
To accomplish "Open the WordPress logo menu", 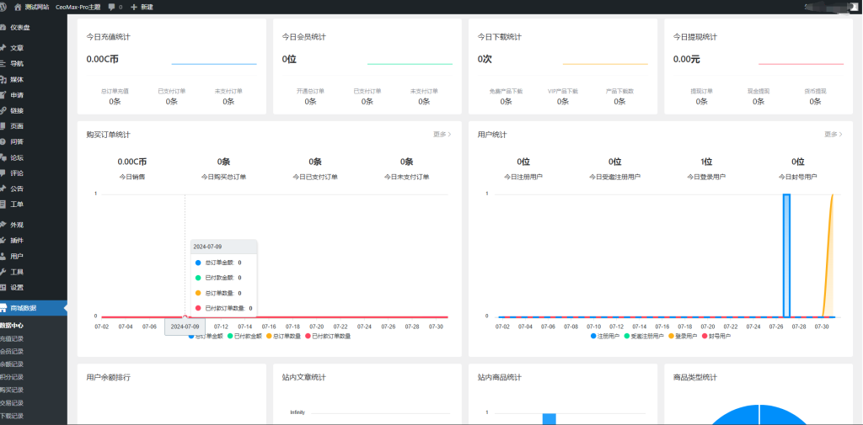I will 3,7.
